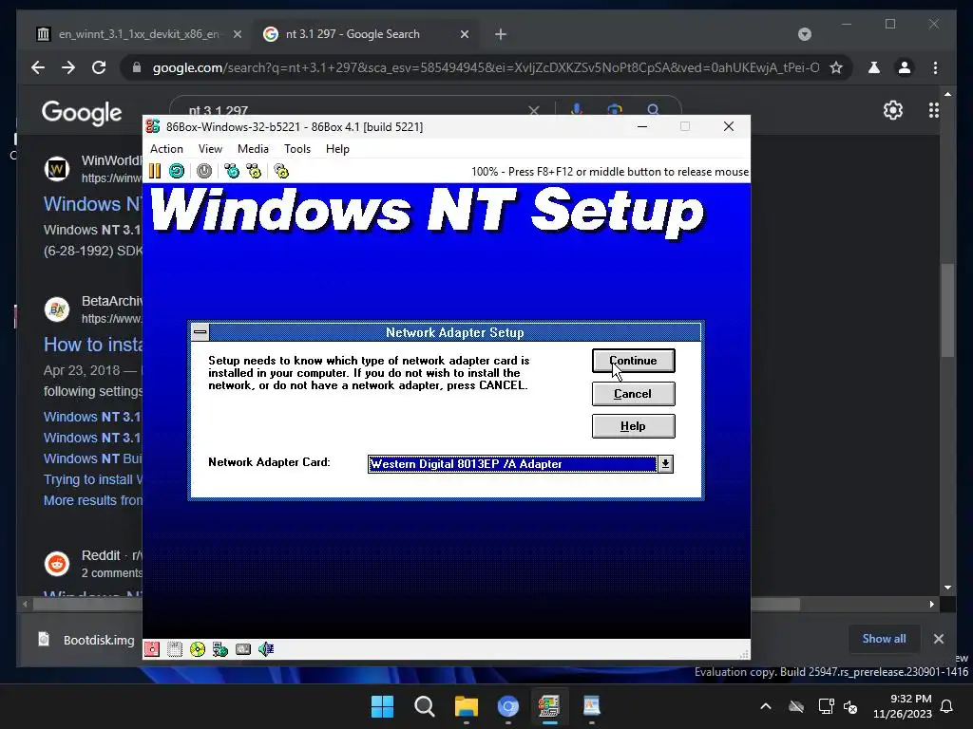
Task: Send Ctrl+Alt+Del from 86Box toolbar
Action: (x=232, y=171)
